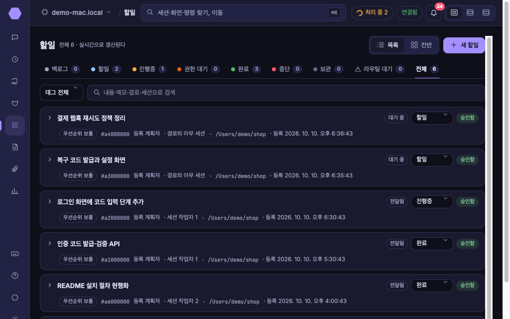Click 우선순위 보통 tag on README task
Screen dimensions: 510x319
click(78, 301)
